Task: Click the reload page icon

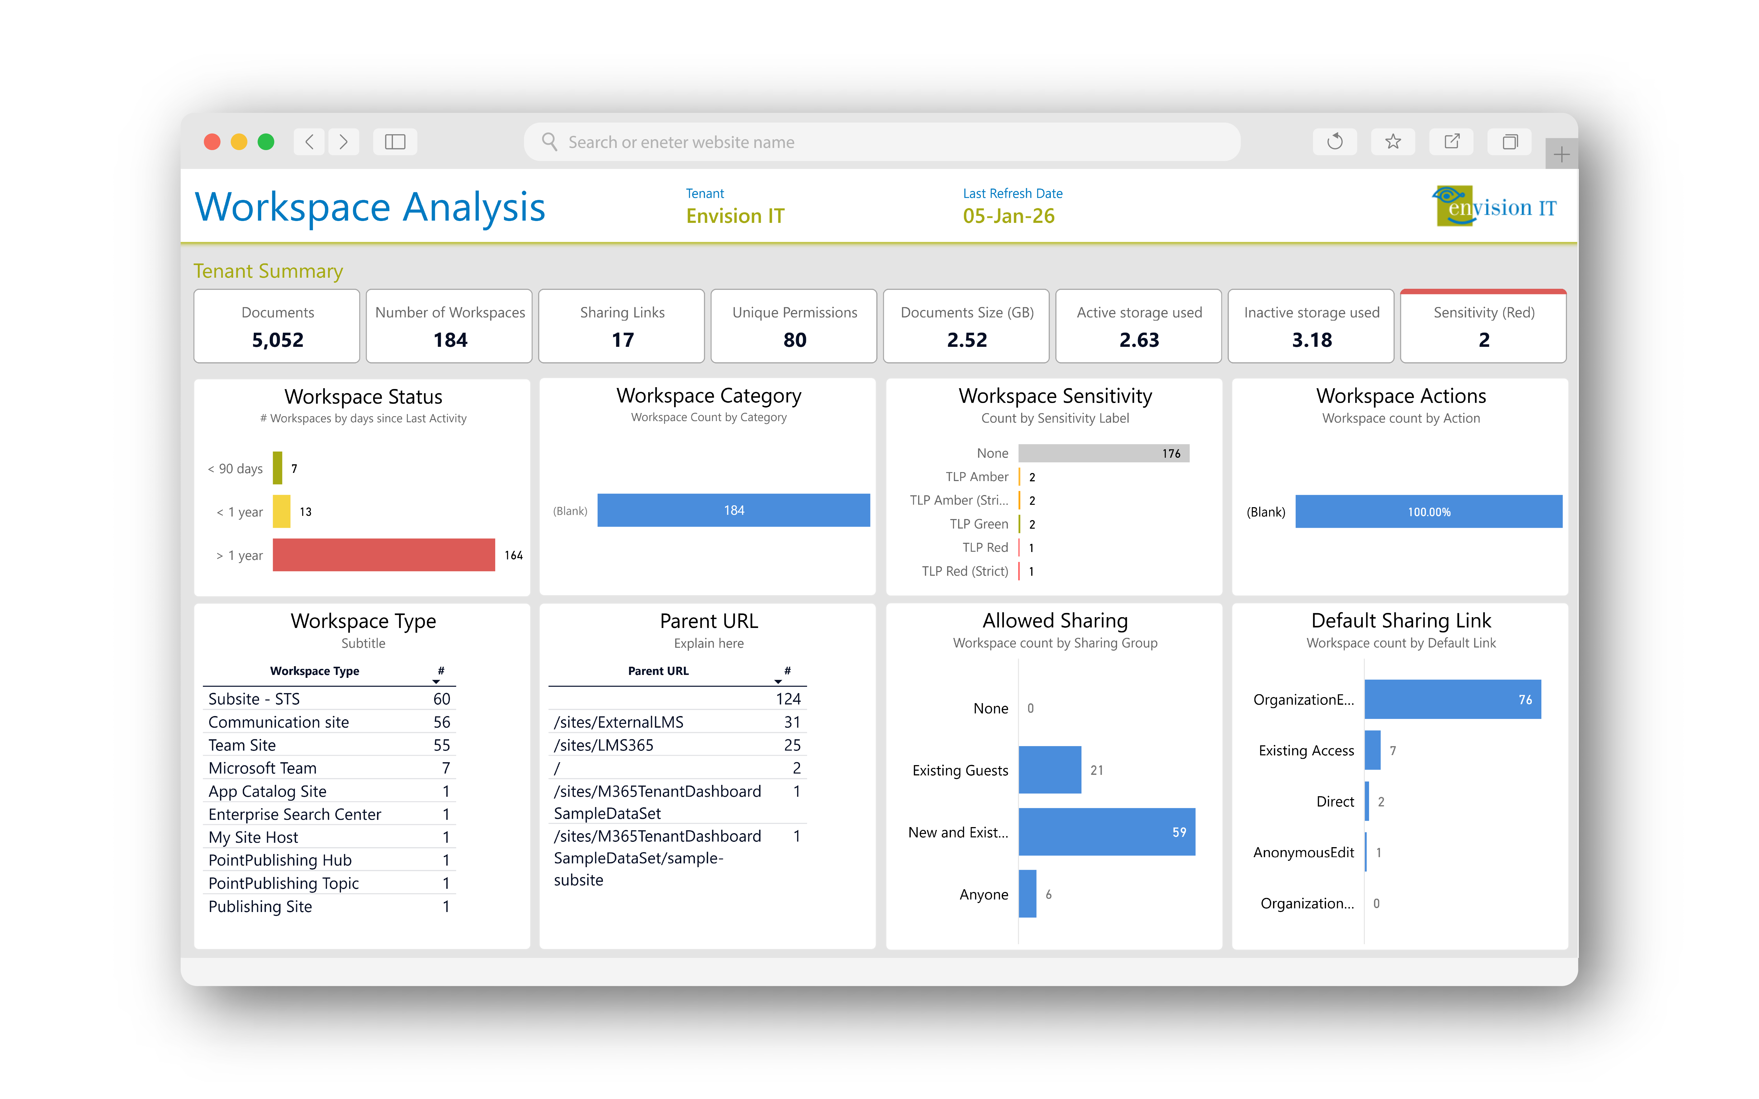Action: point(1334,142)
